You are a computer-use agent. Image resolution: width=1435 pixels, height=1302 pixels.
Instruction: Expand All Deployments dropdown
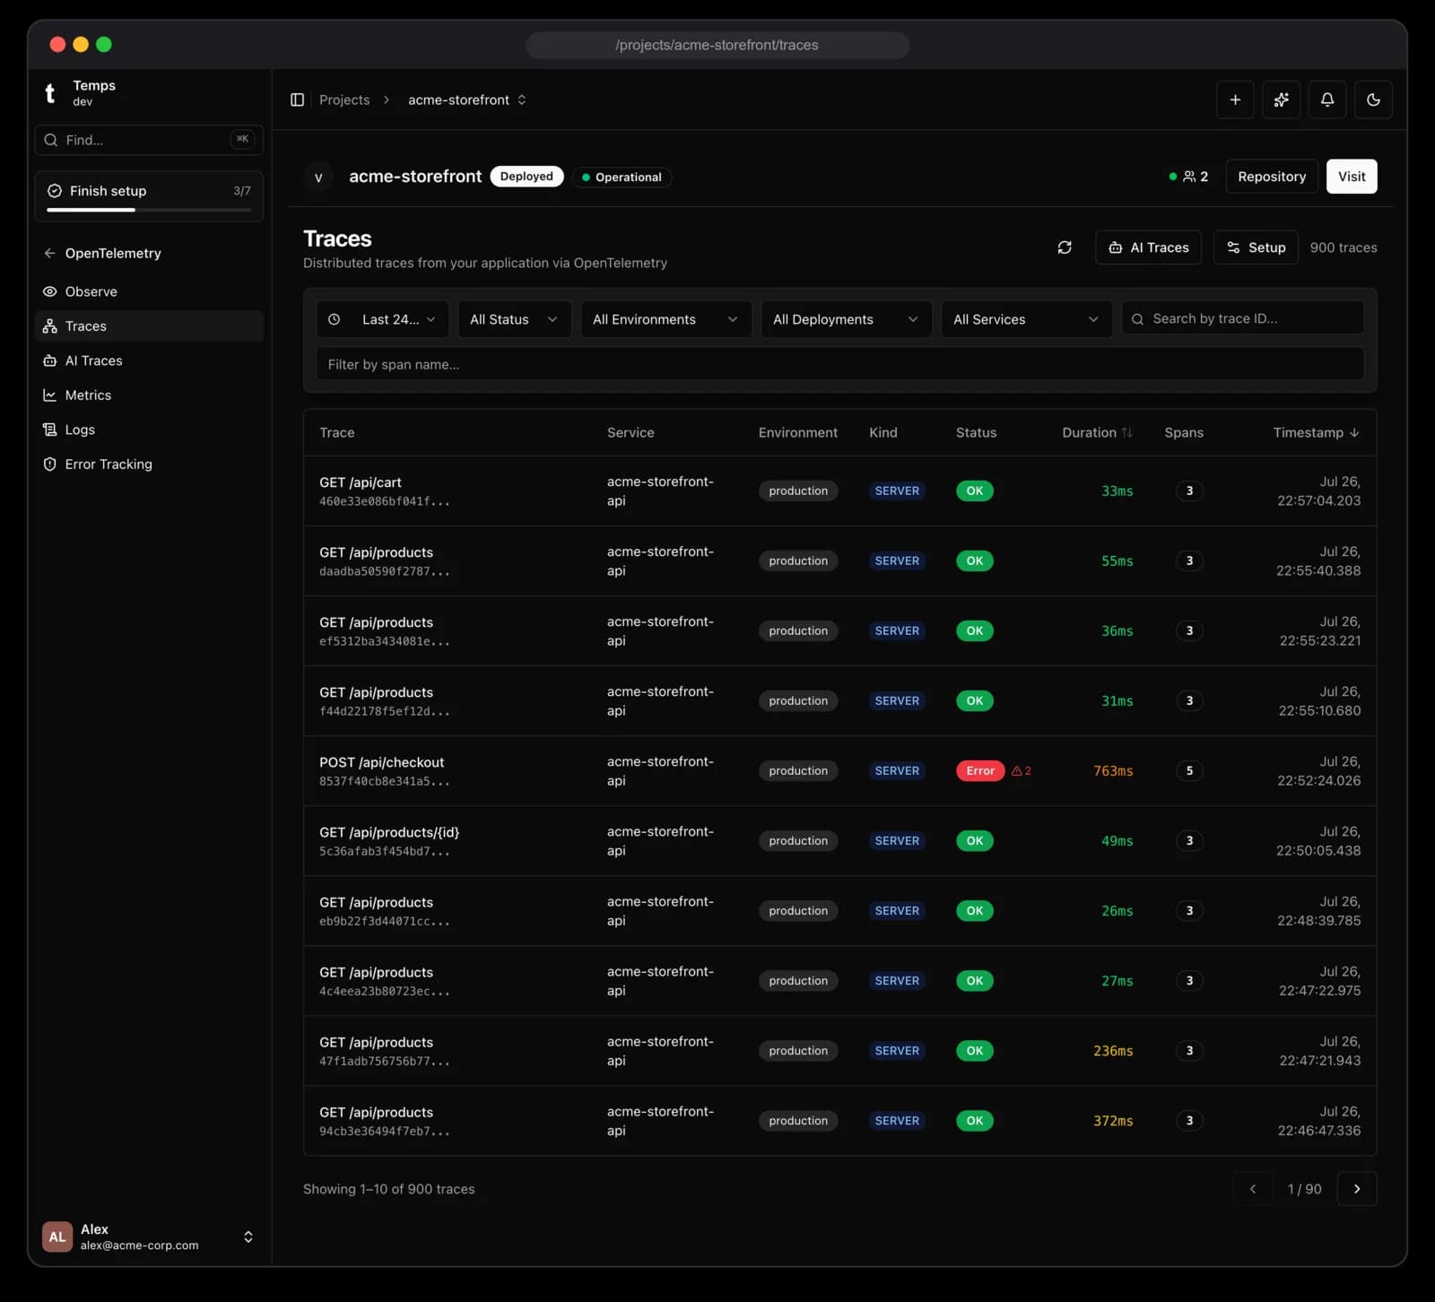pos(846,319)
